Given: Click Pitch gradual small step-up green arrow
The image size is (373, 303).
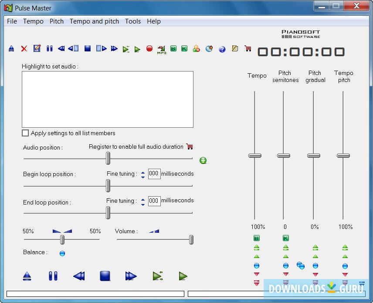Looking at the screenshot, I should pyautogui.click(x=315, y=257).
